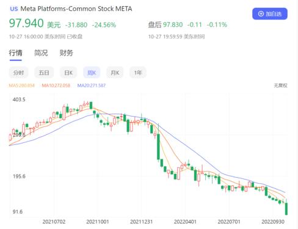This screenshot has width=298, height=229.
Task: Click the US market badge
Action: [x=14, y=9]
